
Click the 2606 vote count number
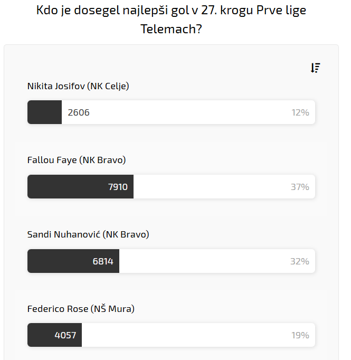[x=79, y=112]
